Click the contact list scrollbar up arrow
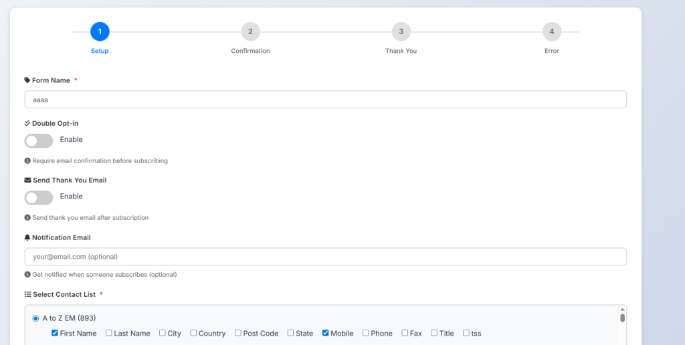This screenshot has height=345, width=685. (x=622, y=310)
